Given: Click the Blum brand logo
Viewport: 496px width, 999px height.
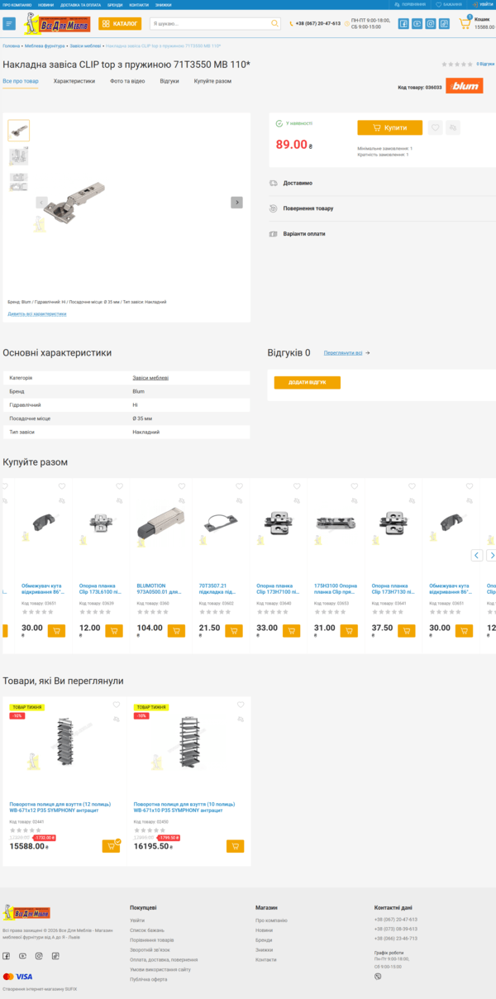Looking at the screenshot, I should [465, 86].
